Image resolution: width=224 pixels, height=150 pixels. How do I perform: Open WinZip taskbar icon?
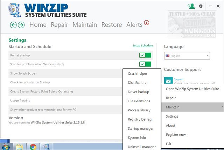[47, 147]
